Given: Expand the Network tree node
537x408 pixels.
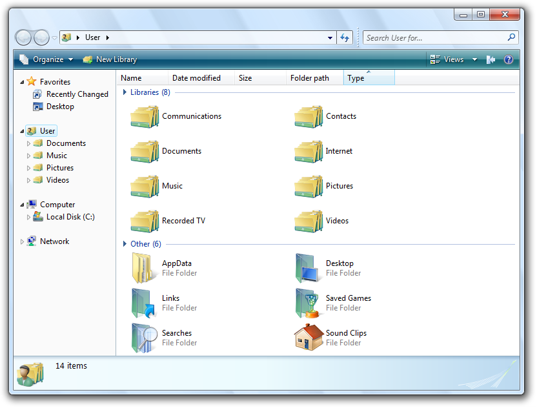Looking at the screenshot, I should pos(22,241).
